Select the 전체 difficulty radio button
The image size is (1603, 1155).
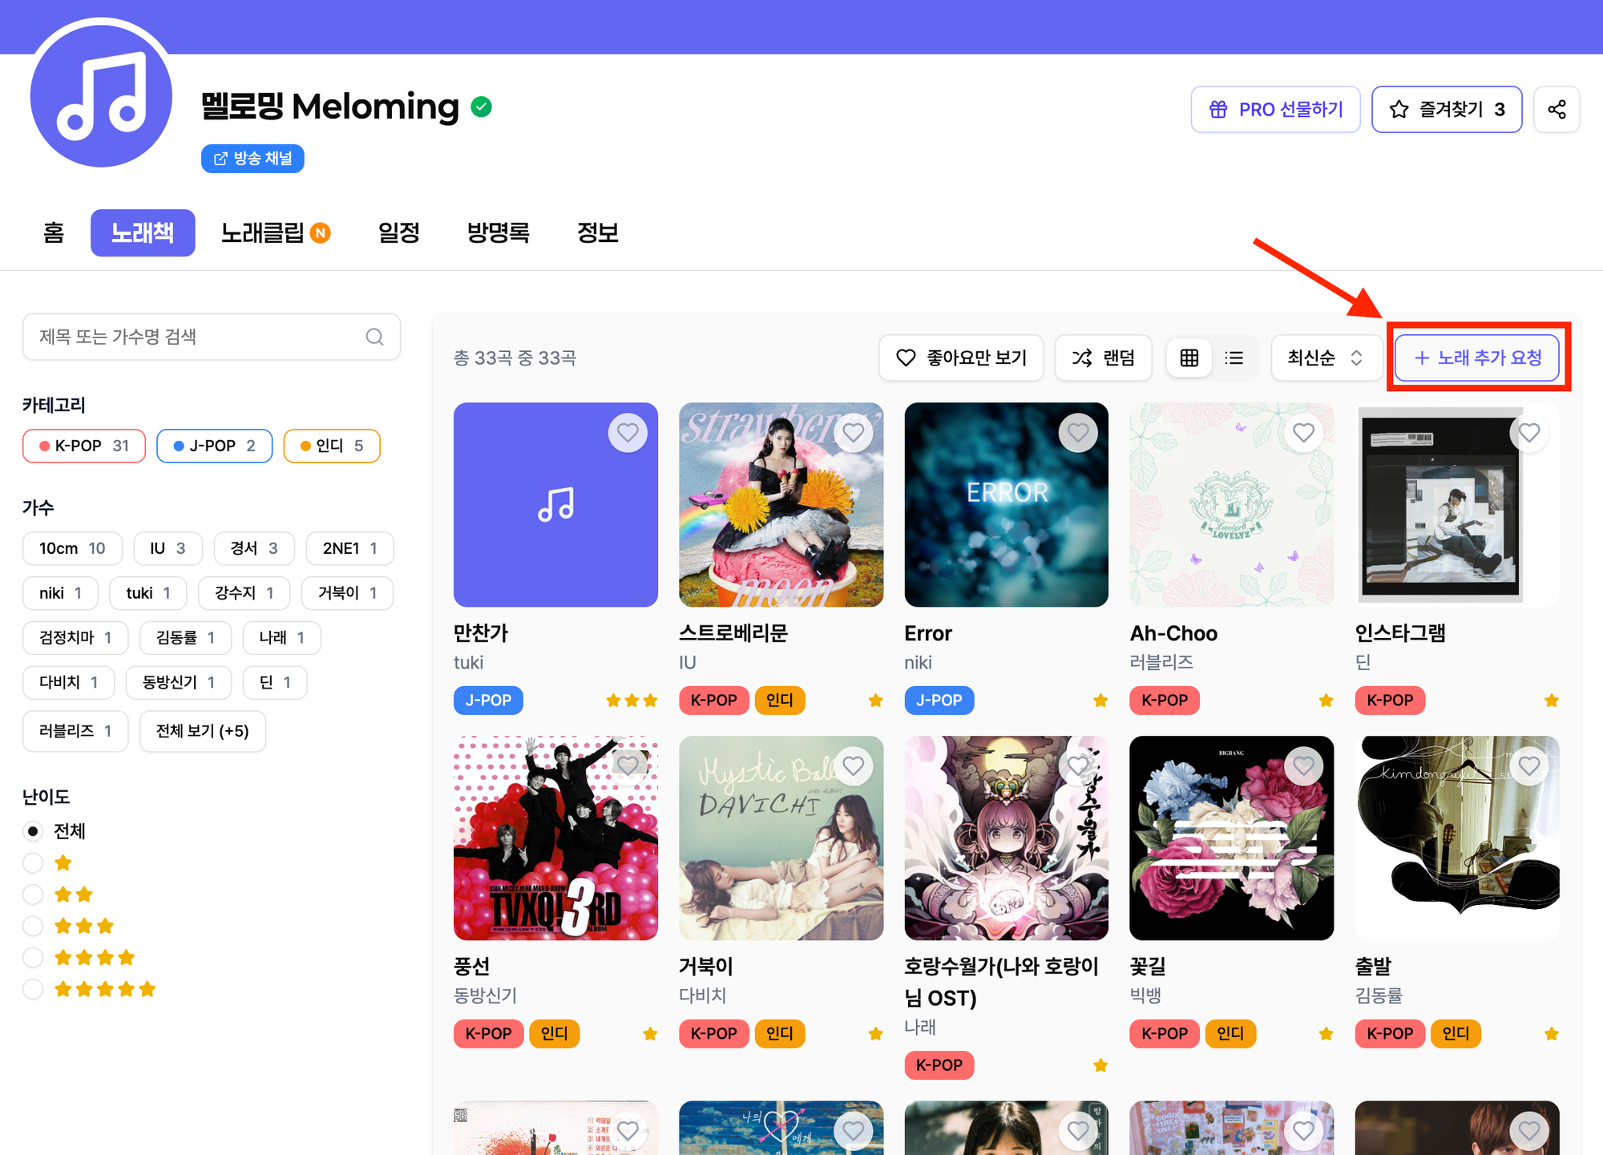pos(33,831)
